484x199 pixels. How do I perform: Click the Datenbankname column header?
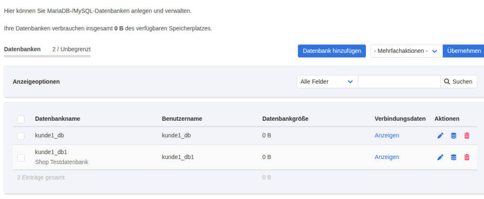tap(58, 119)
